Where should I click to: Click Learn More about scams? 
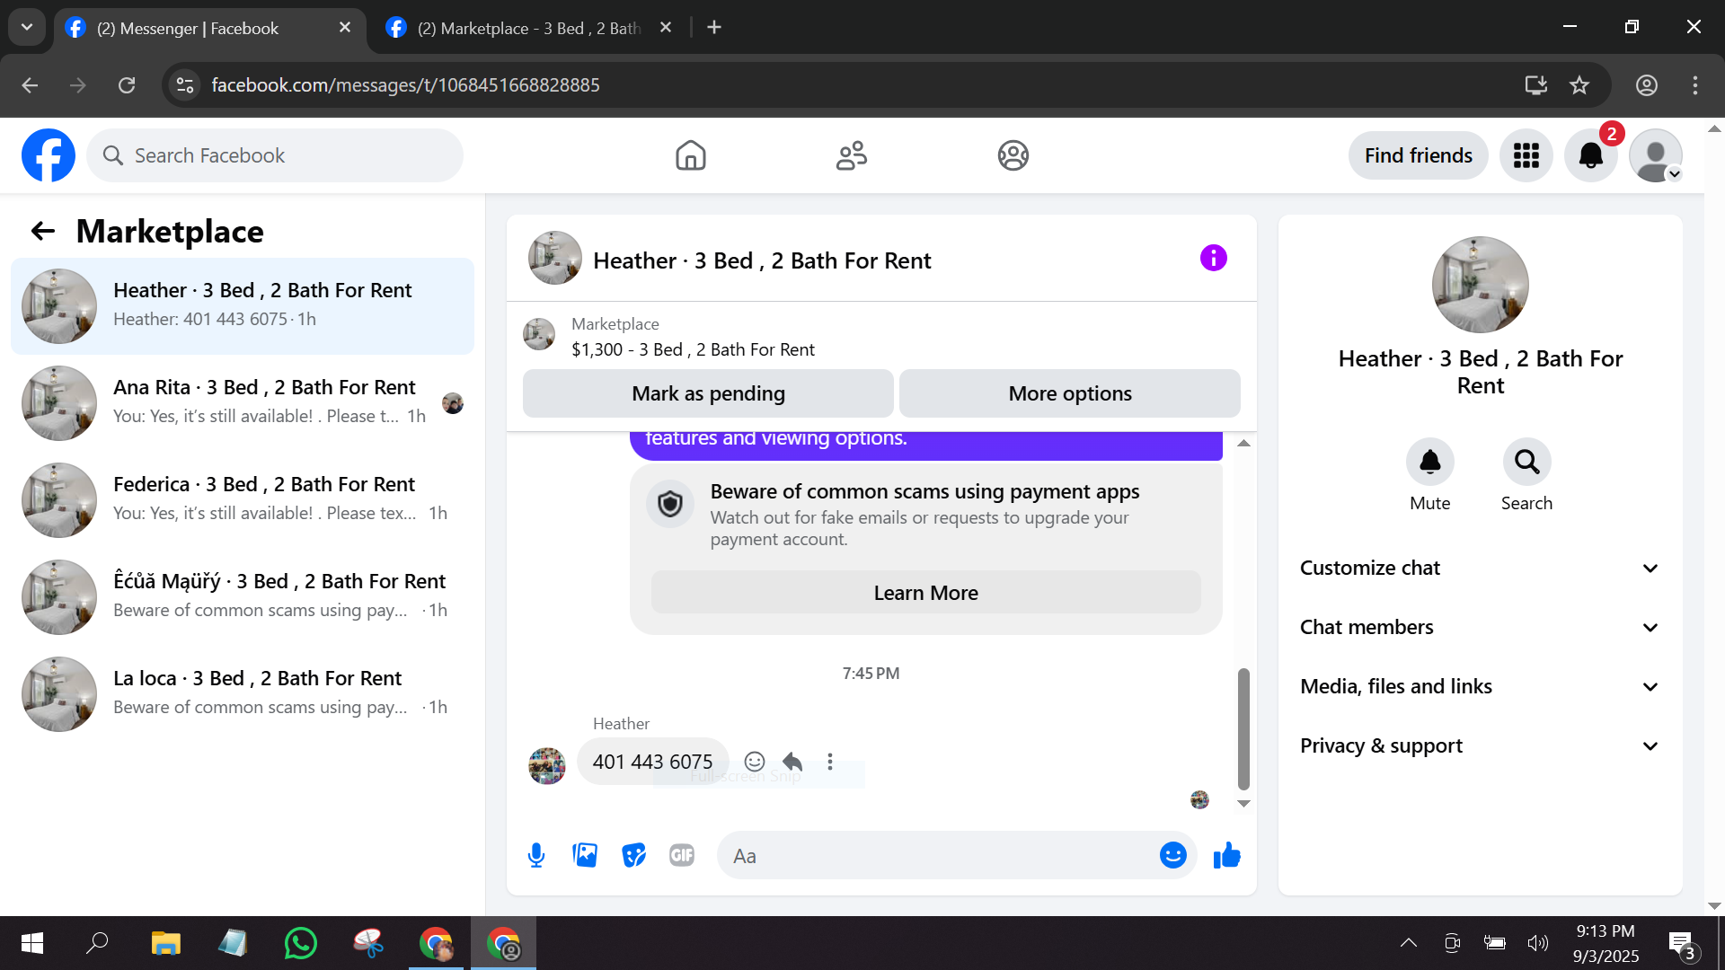(925, 593)
